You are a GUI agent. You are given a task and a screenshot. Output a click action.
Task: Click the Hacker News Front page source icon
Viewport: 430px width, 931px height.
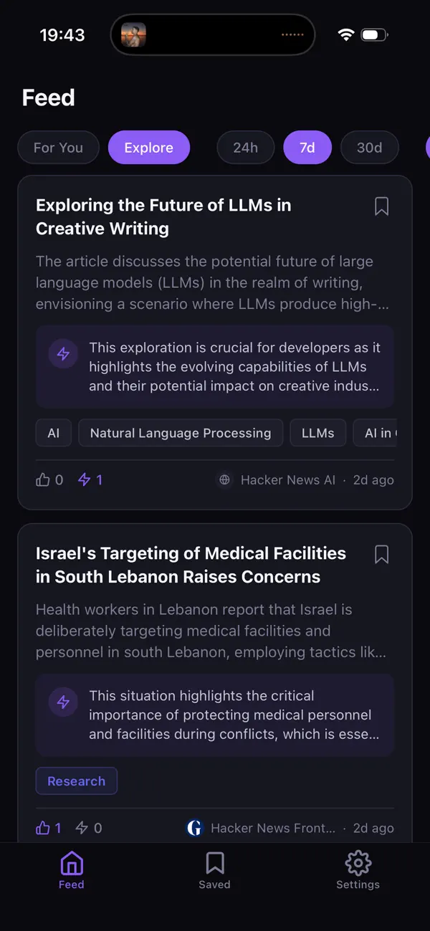coord(194,828)
